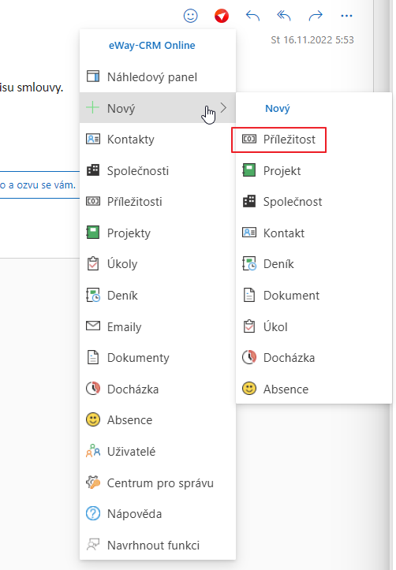Click the Kontakt card icon in submenu

(x=249, y=233)
